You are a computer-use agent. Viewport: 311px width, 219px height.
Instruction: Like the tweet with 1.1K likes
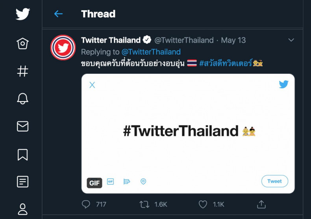(x=203, y=204)
